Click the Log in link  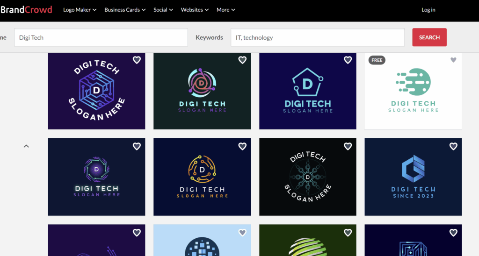point(428,10)
